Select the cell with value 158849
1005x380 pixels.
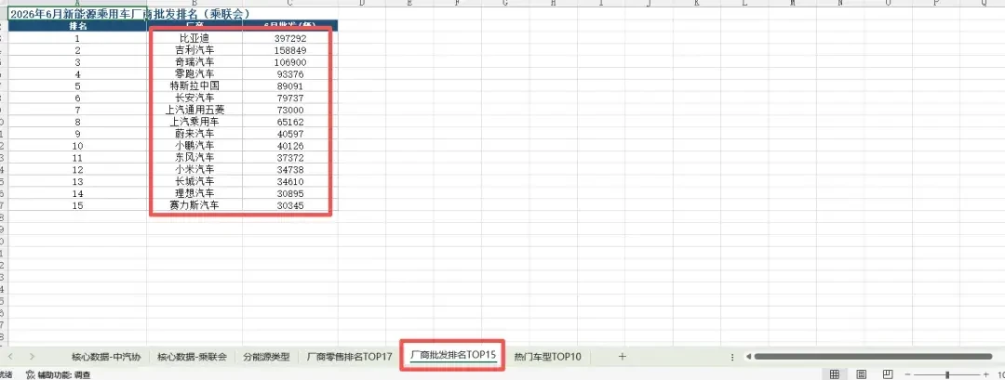289,50
